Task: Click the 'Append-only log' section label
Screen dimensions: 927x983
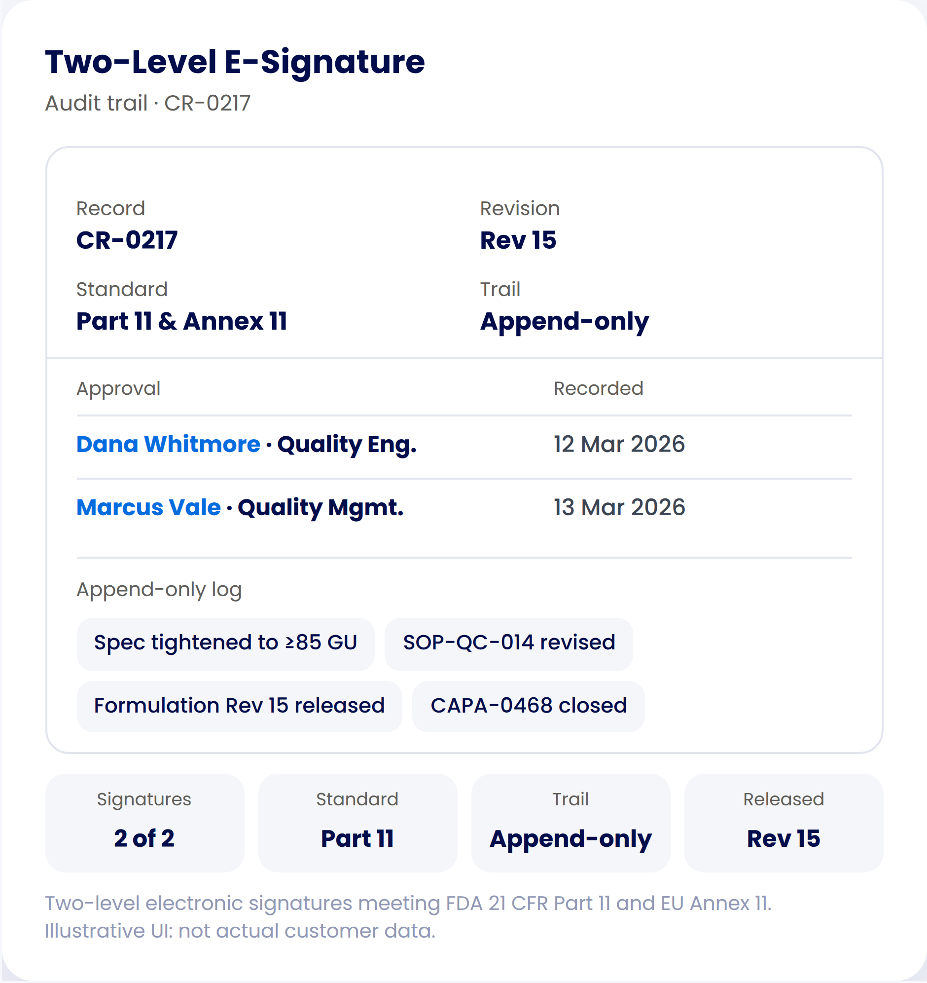Action: (x=159, y=590)
